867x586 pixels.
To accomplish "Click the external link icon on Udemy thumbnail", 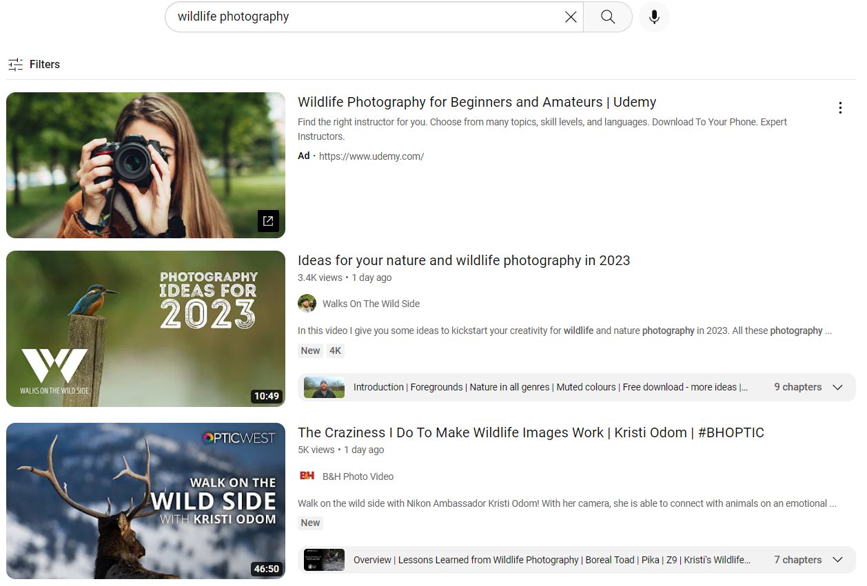I will 268,221.
